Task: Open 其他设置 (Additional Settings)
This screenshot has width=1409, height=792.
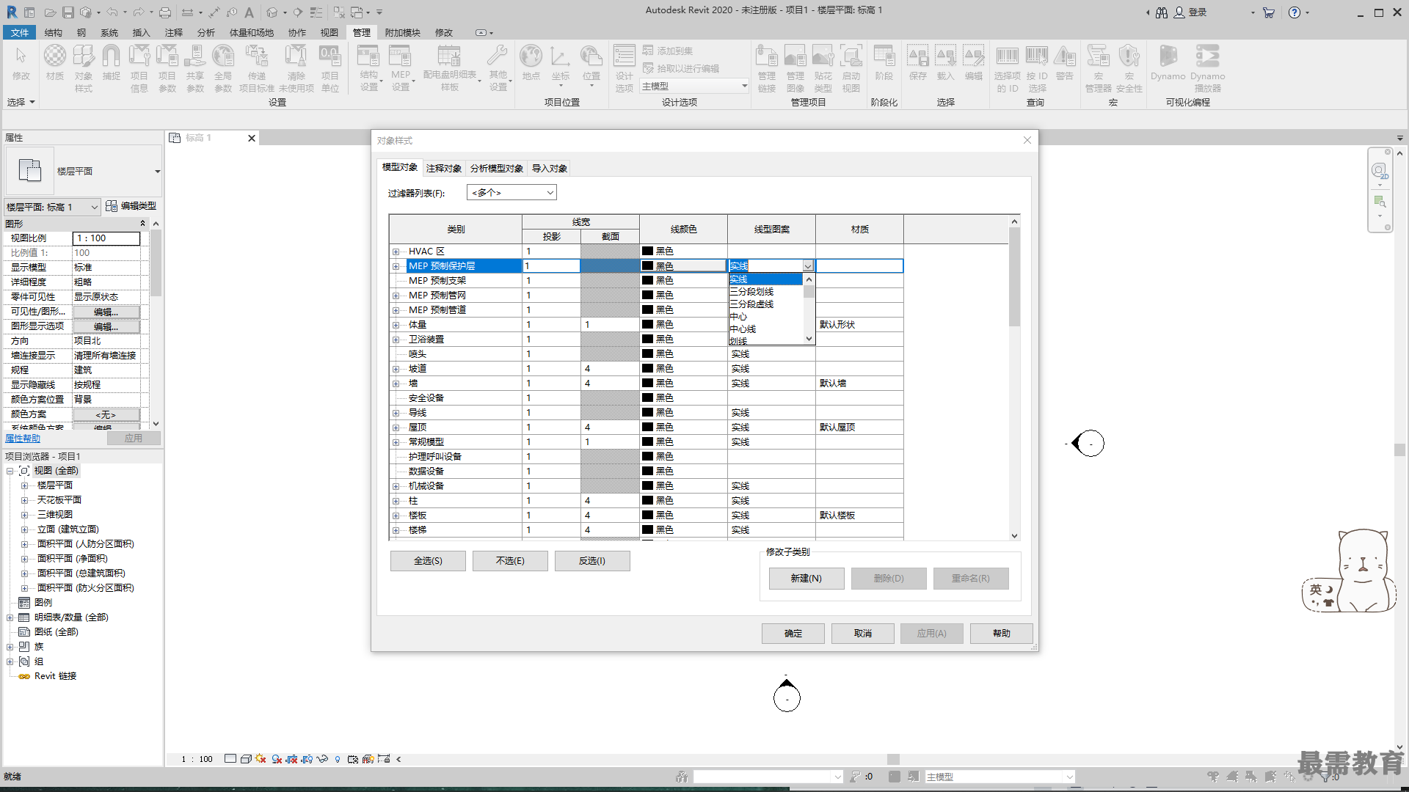Action: 498,67
